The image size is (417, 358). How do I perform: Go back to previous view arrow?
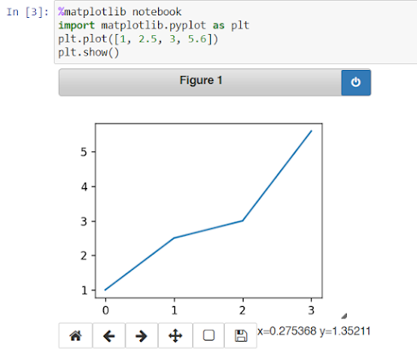109,336
